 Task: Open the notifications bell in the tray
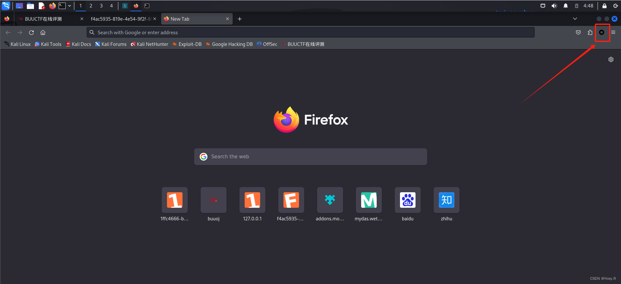pyautogui.click(x=566, y=6)
